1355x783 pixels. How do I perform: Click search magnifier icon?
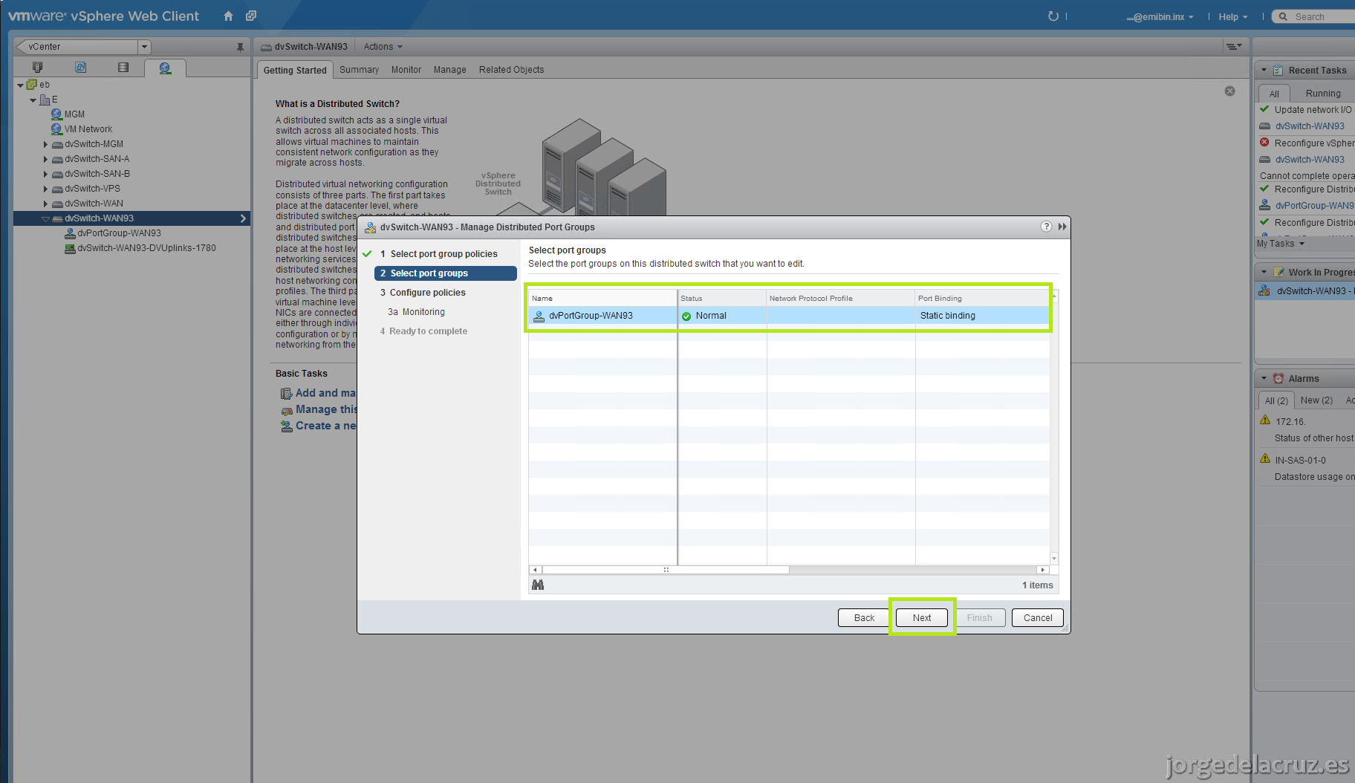[1283, 16]
